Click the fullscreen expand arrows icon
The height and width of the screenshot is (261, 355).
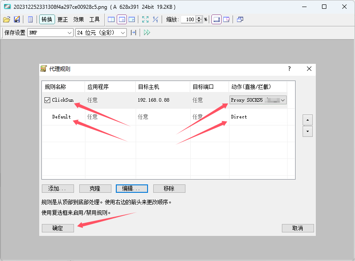click(x=145, y=19)
